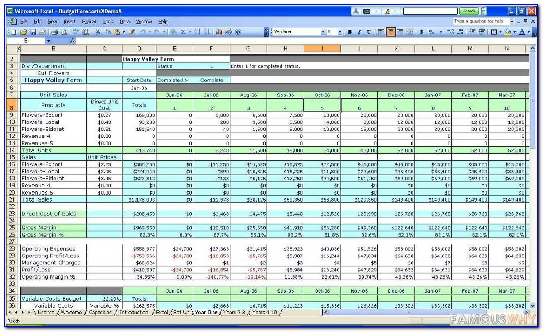This screenshot has width=543, height=332.
Task: Toggle Merge and Center
Action: (x=410, y=32)
